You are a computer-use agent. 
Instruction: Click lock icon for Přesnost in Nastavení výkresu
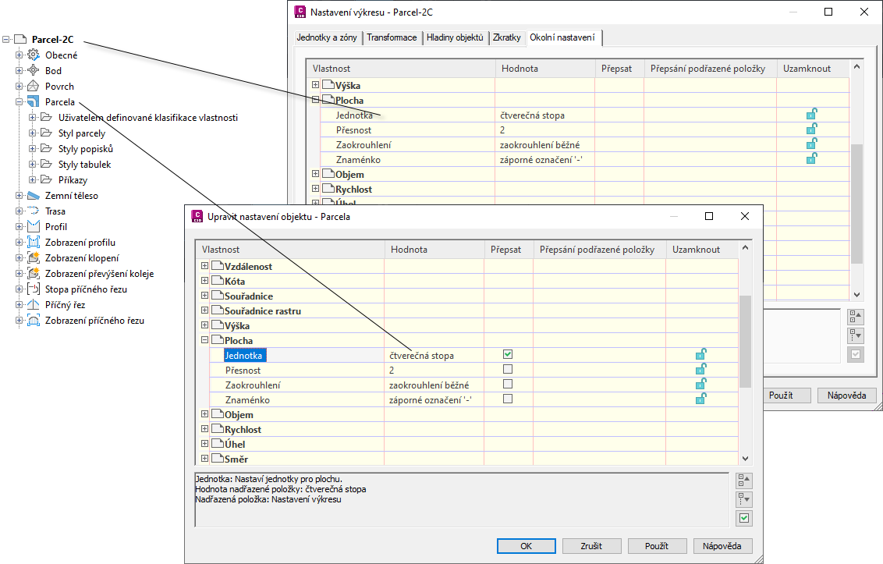811,129
